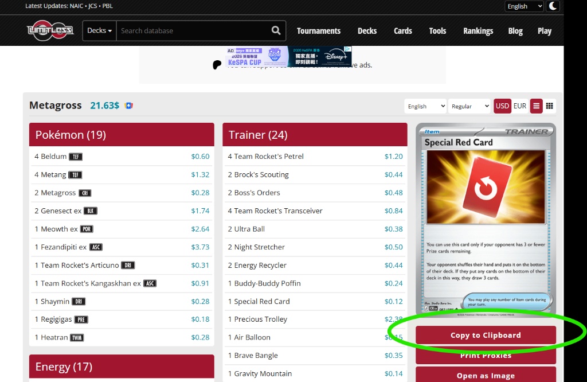Image resolution: width=587 pixels, height=382 pixels.
Task: Click the DRI set badge beside Shaymin
Action: [x=79, y=302]
